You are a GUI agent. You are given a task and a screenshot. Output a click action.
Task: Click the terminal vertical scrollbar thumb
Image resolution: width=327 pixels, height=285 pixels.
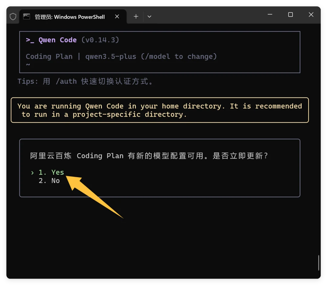pyautogui.click(x=319, y=263)
